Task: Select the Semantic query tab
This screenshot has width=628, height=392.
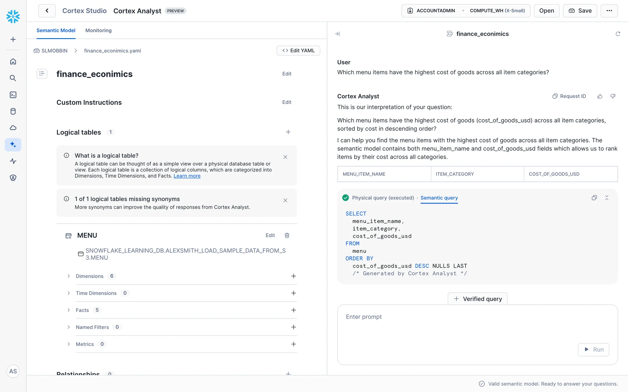Action: [439, 198]
